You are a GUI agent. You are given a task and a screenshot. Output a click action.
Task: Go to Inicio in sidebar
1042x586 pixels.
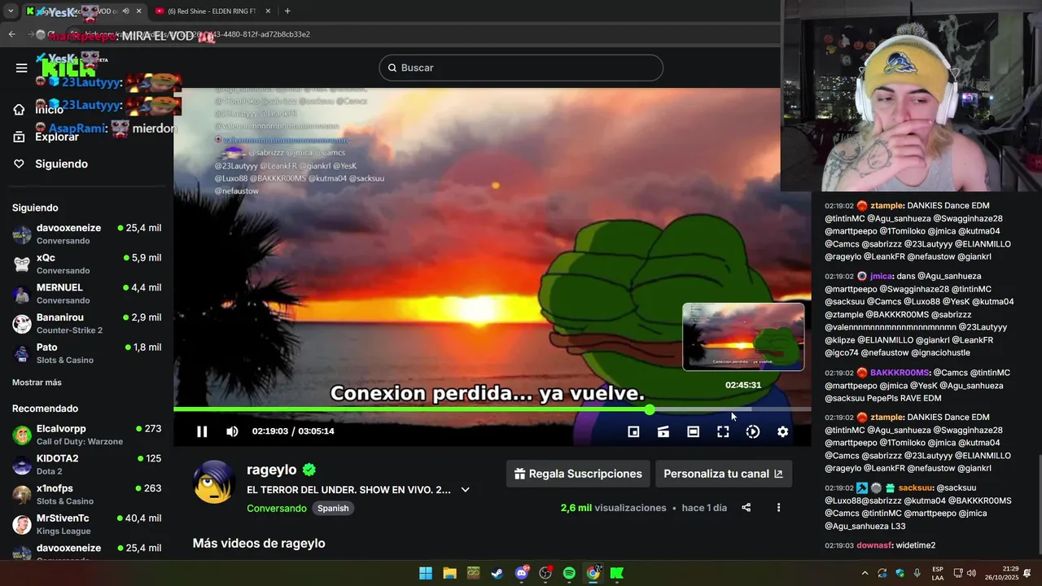(86, 109)
